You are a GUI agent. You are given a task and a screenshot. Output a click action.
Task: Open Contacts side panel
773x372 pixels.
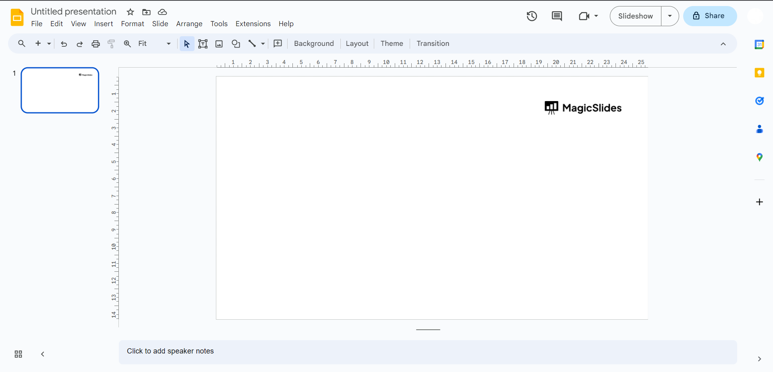click(x=759, y=129)
